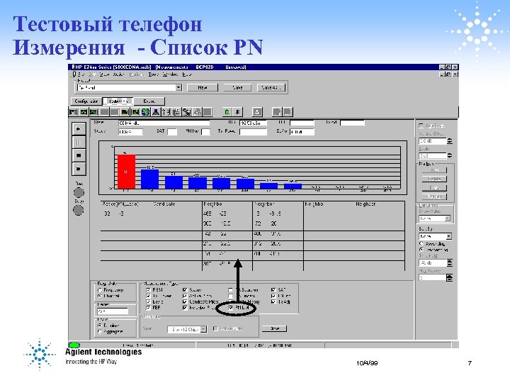
Task: Select the Frequency radio button
Action: [x=100, y=290]
